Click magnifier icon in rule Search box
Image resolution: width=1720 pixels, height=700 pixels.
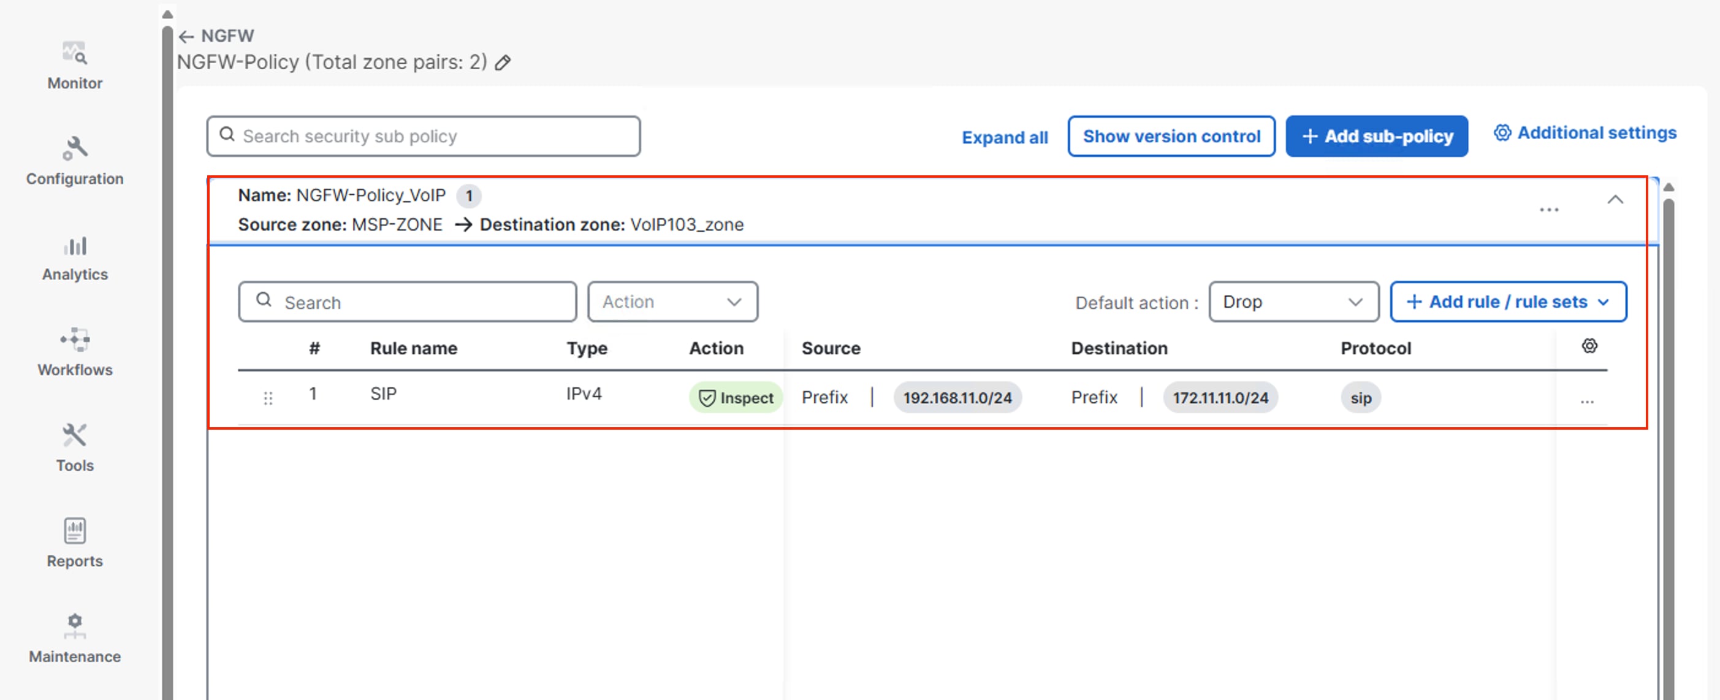264,300
